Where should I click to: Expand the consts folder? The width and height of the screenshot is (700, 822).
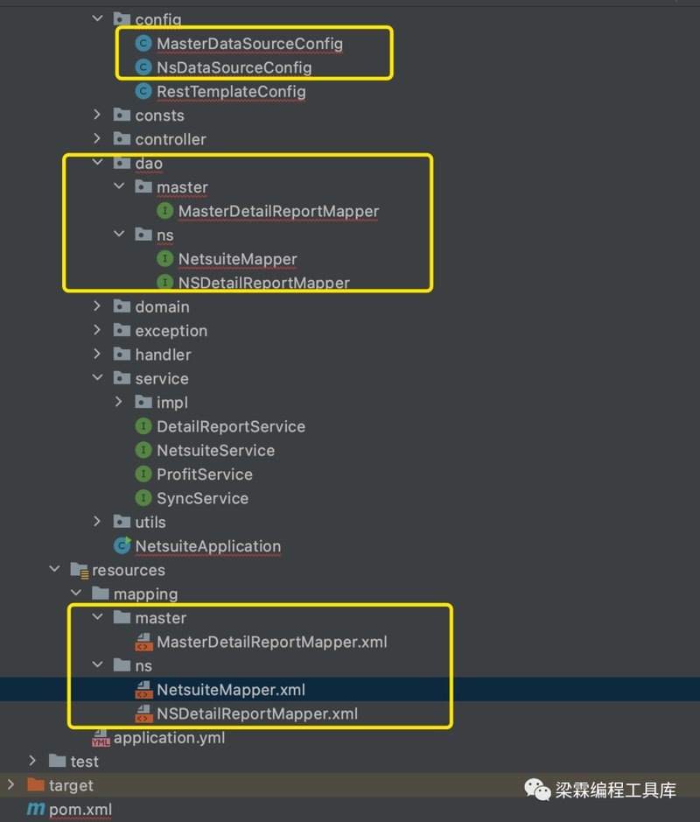click(x=97, y=115)
